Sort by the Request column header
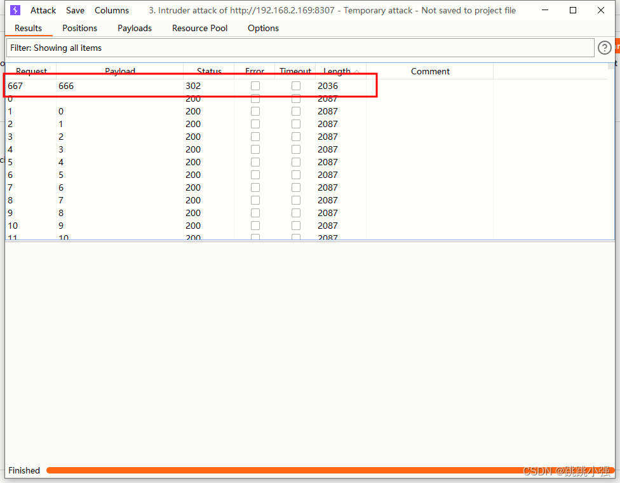620x483 pixels. pyautogui.click(x=31, y=71)
